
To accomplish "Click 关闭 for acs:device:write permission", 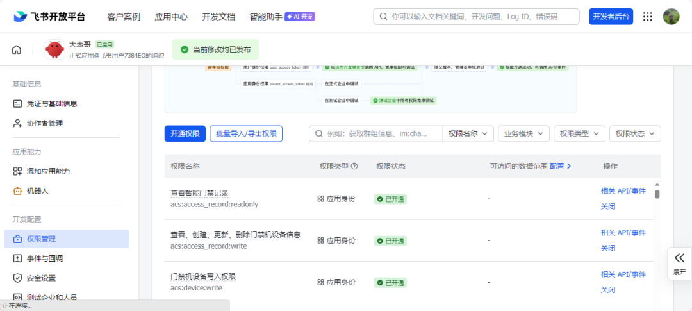I will [x=608, y=290].
